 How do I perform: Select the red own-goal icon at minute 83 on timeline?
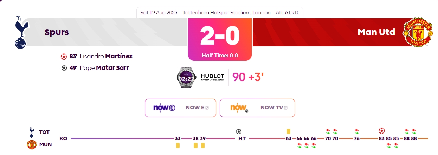pyautogui.click(x=381, y=131)
